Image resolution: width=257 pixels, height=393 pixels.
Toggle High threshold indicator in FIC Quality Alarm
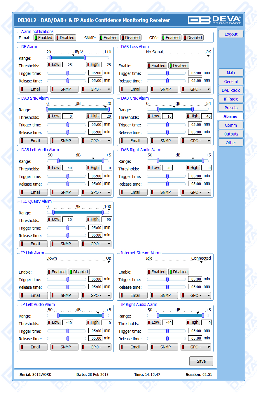click(x=93, y=219)
